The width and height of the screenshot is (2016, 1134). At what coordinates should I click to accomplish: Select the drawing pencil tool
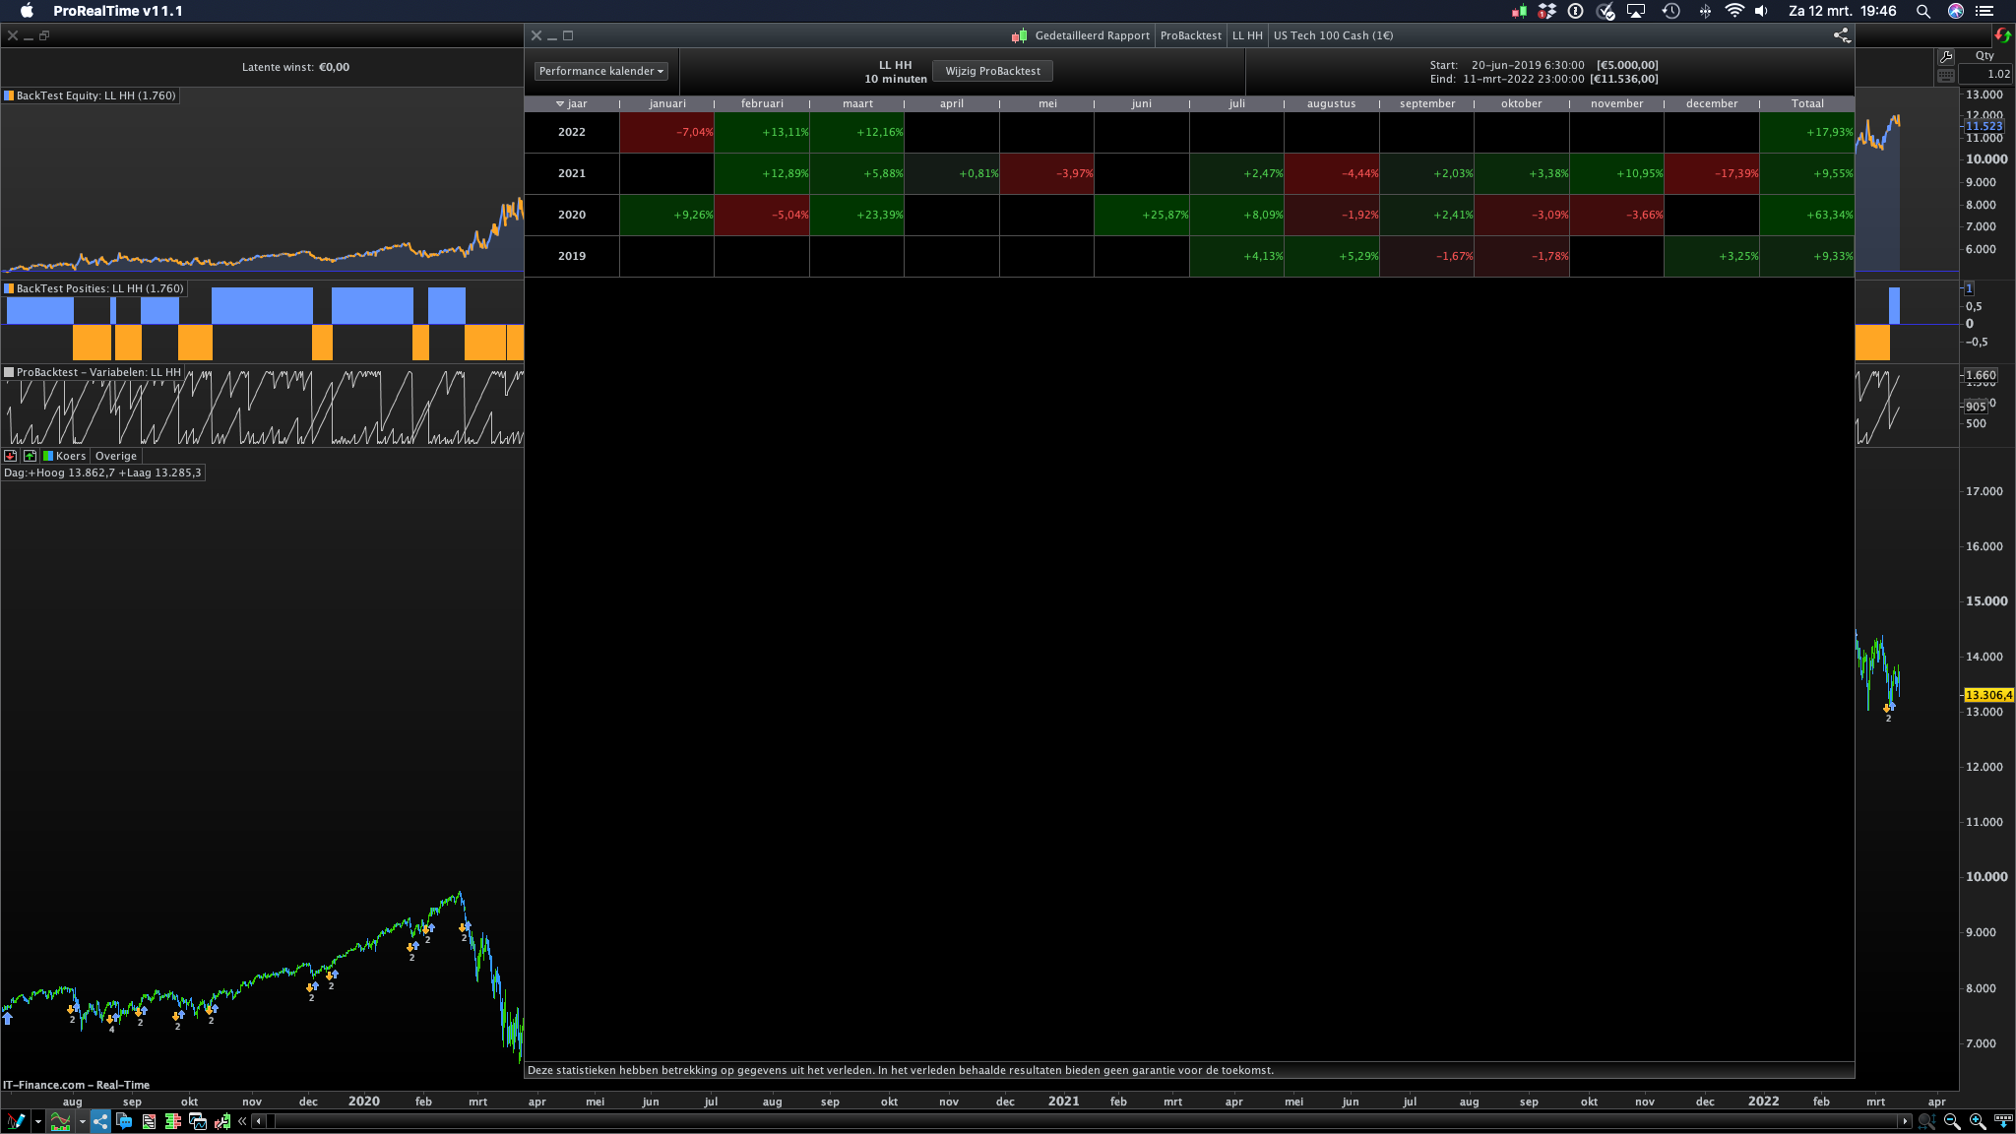pos(15,1121)
